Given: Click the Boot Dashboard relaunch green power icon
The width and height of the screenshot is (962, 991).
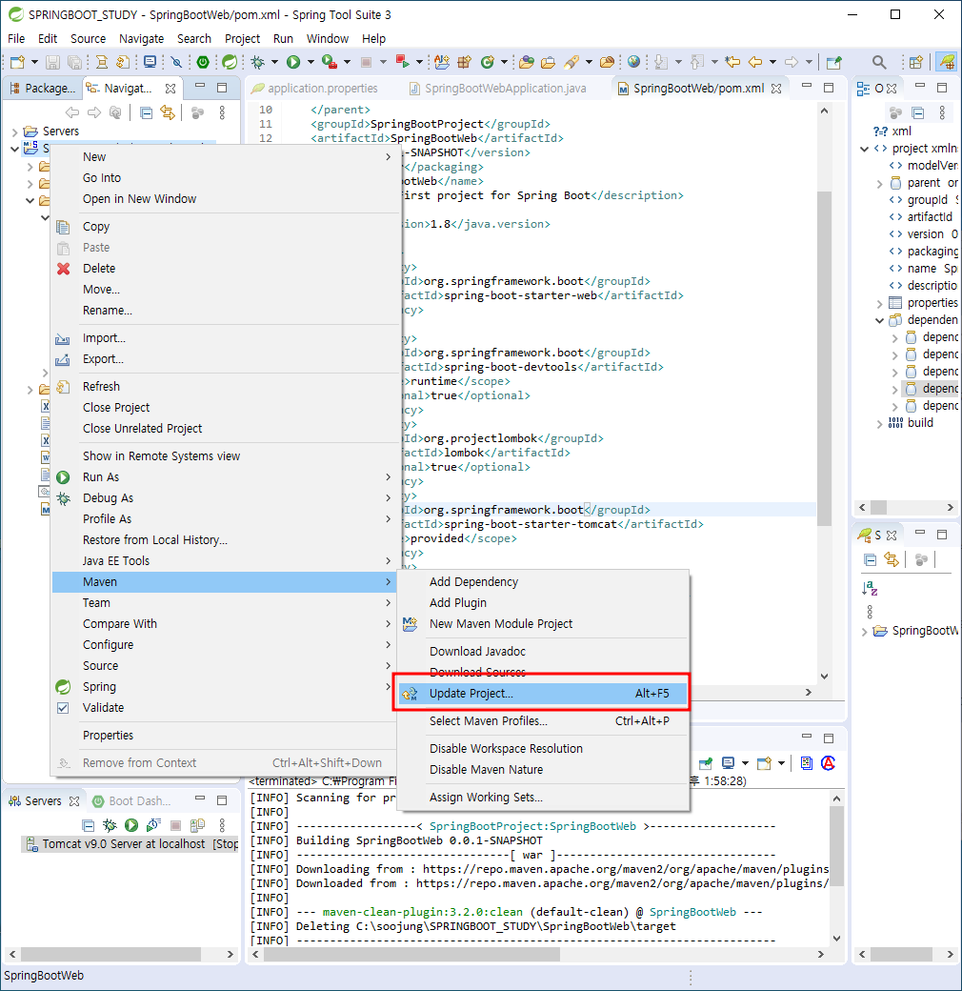Looking at the screenshot, I should click(x=203, y=62).
